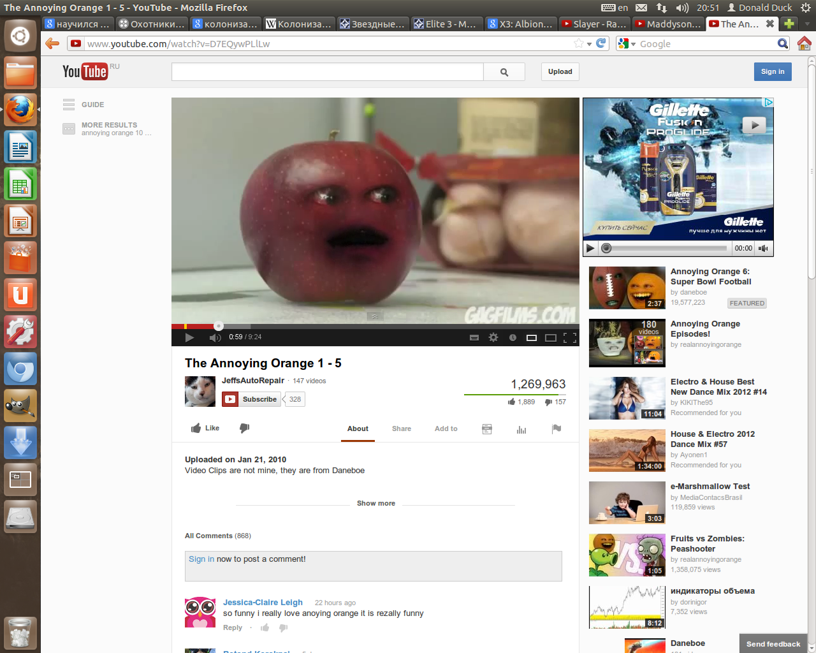Mute the Gillette ad sound
Screen dimensions: 816x653
point(764,248)
